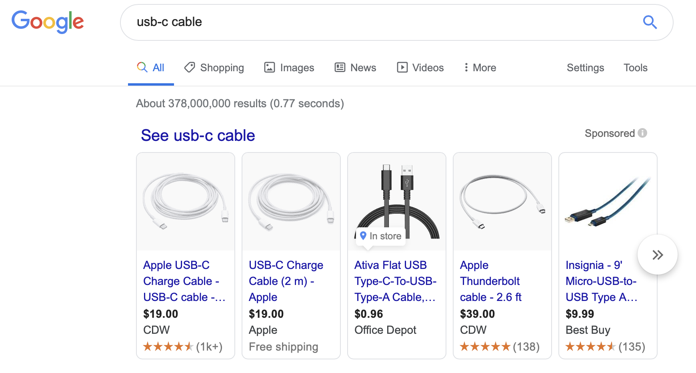
Task: Click the In store location pin
Action: coord(363,236)
